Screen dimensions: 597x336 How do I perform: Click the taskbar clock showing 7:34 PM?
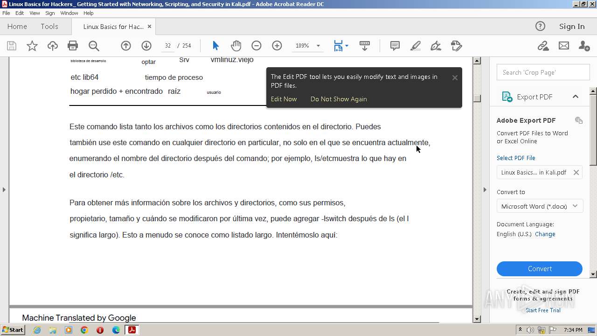click(573, 330)
